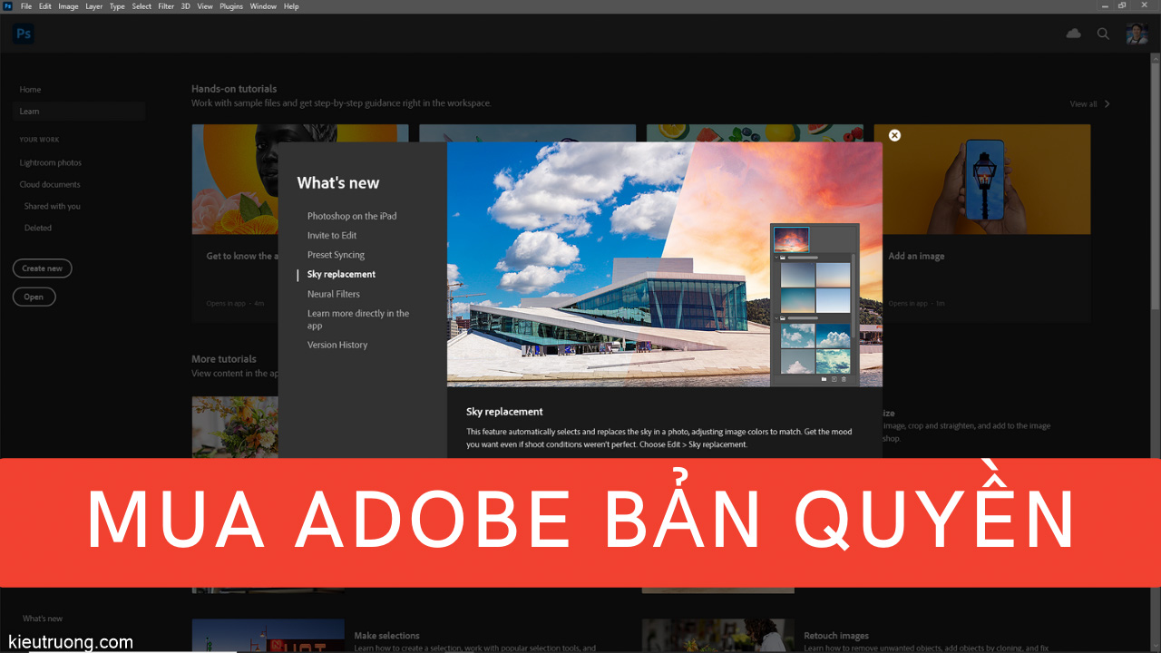Select Preset Syncing item
The image size is (1161, 653).
(x=336, y=255)
